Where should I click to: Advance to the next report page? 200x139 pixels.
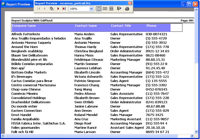coord(58,9)
